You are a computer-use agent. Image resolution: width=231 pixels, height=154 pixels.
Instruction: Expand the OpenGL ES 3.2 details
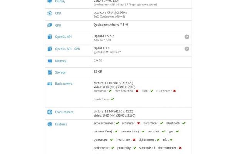coord(187,37)
